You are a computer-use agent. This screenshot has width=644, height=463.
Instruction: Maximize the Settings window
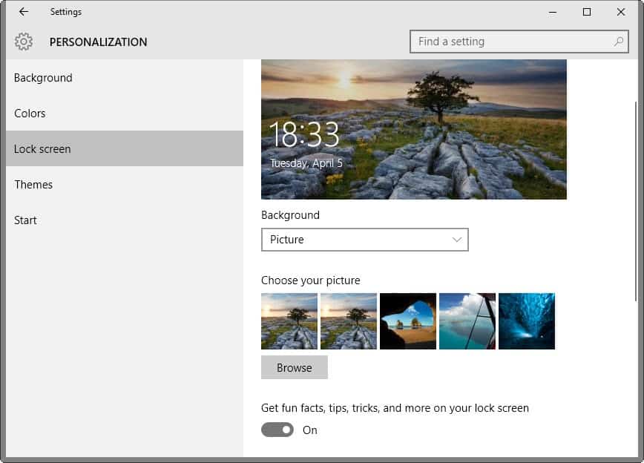tap(586, 12)
